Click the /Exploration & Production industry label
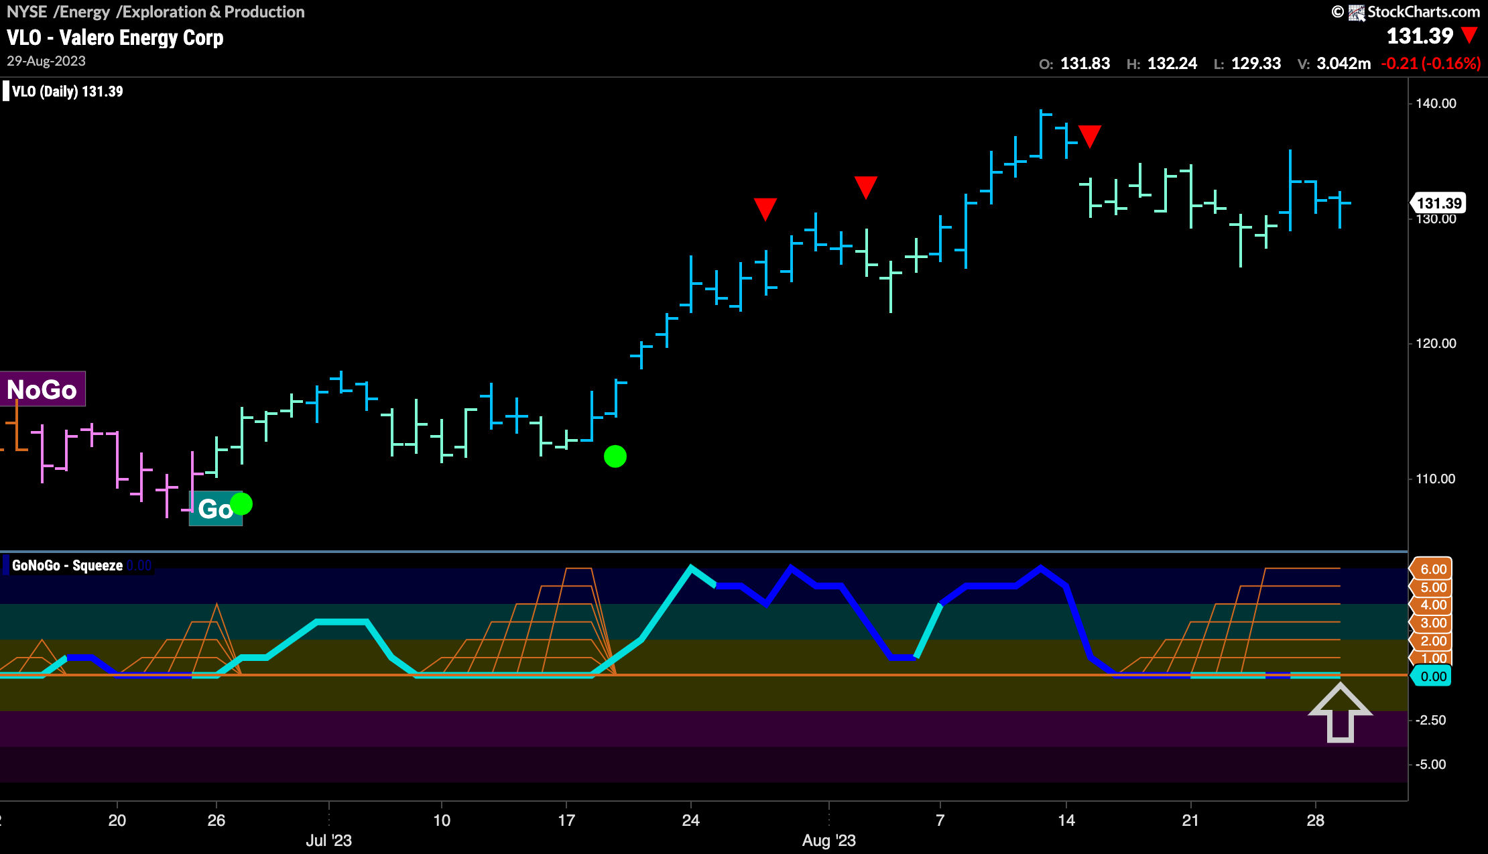Viewport: 1488px width, 854px height. tap(210, 11)
